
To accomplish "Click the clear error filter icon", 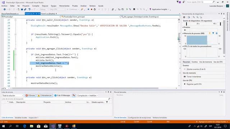I will coord(74,96).
